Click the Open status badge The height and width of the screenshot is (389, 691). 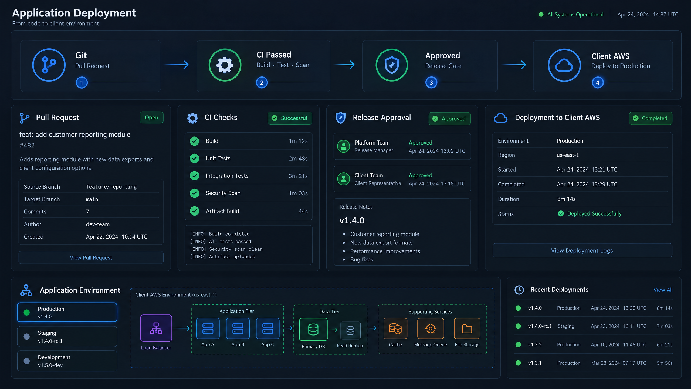pyautogui.click(x=151, y=118)
